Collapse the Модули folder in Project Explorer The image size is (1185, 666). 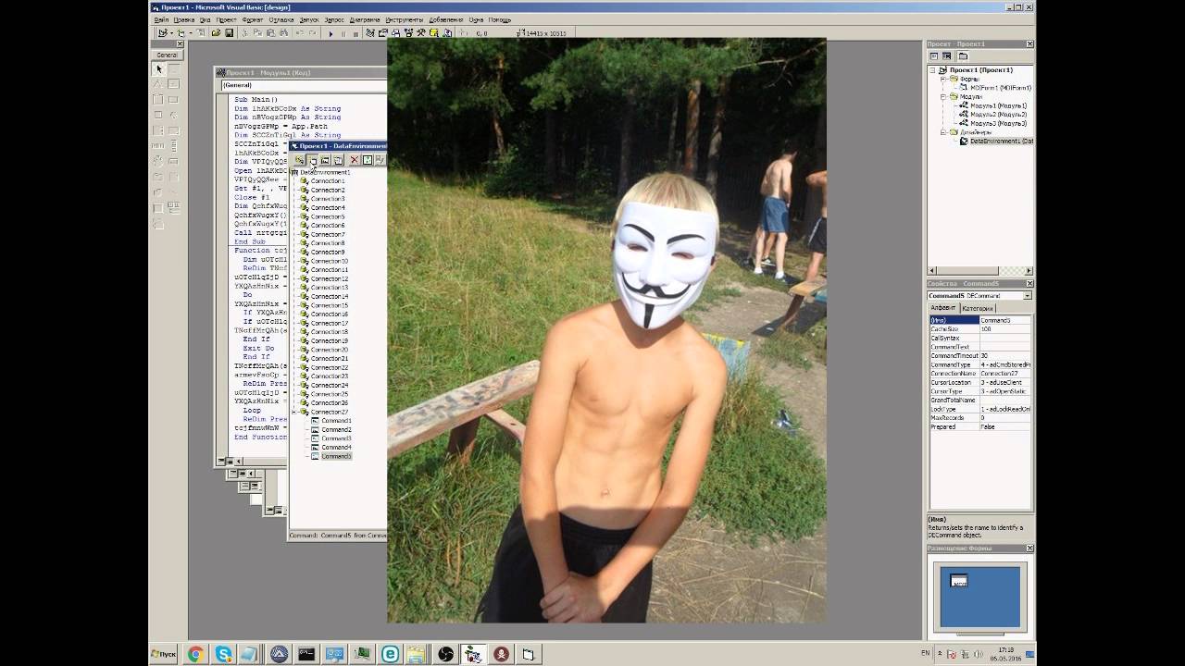coord(943,96)
